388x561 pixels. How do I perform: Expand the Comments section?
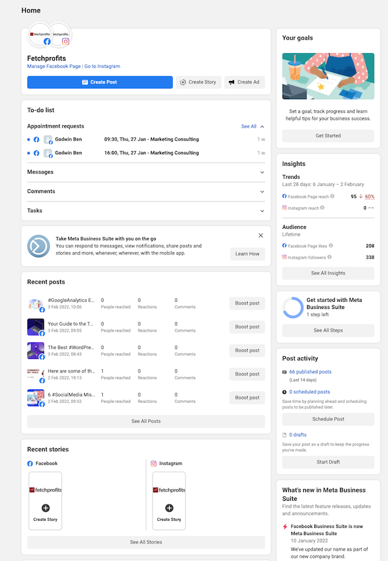(146, 191)
